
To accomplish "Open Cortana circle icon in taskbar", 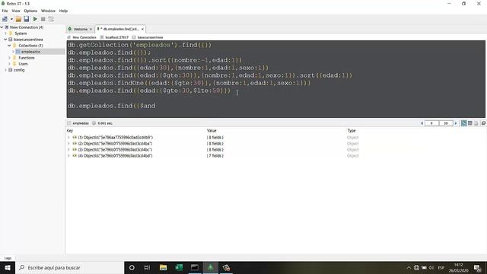I will (132, 267).
